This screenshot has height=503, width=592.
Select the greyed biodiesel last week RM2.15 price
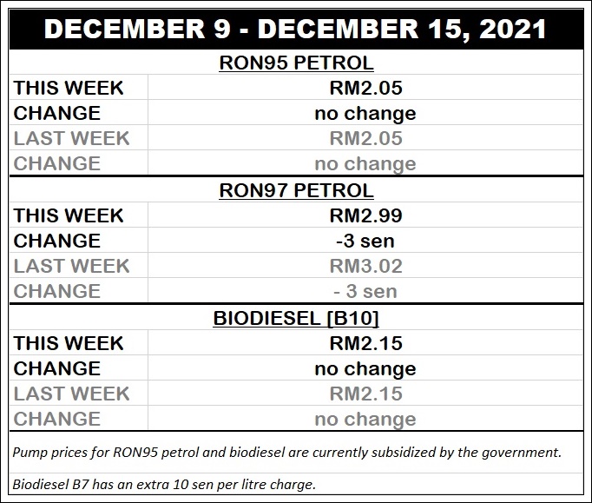pyautogui.click(x=365, y=394)
